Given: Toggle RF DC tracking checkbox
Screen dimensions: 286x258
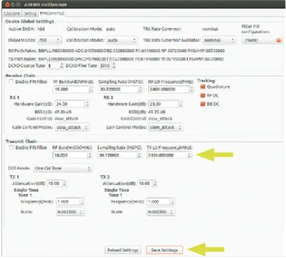Looking at the screenshot, I should pos(202,96).
